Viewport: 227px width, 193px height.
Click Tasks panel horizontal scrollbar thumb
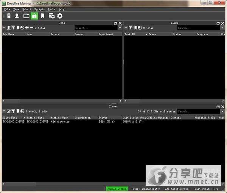[134, 101]
